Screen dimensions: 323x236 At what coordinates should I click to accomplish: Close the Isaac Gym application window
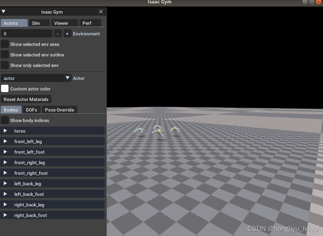(x=319, y=2)
